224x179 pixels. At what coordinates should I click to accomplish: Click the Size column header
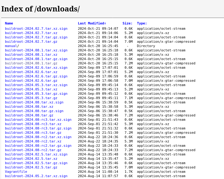(127, 23)
